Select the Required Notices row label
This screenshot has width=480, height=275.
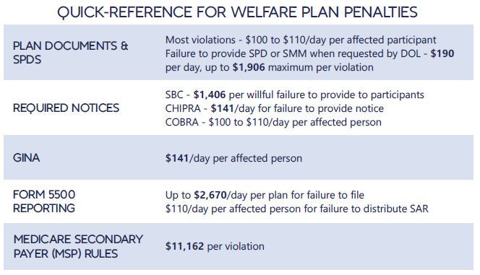point(66,108)
